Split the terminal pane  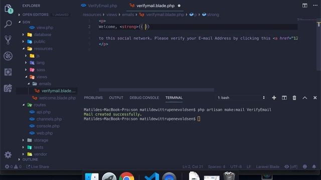284,98
